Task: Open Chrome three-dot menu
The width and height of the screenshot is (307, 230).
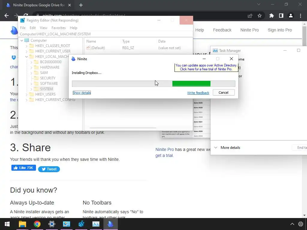Action: (300, 16)
